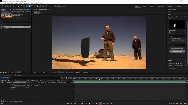Image resolution: width=188 pixels, height=105 pixels.
Task: Click the new composition icon in Project panel
Action: coord(6,72)
